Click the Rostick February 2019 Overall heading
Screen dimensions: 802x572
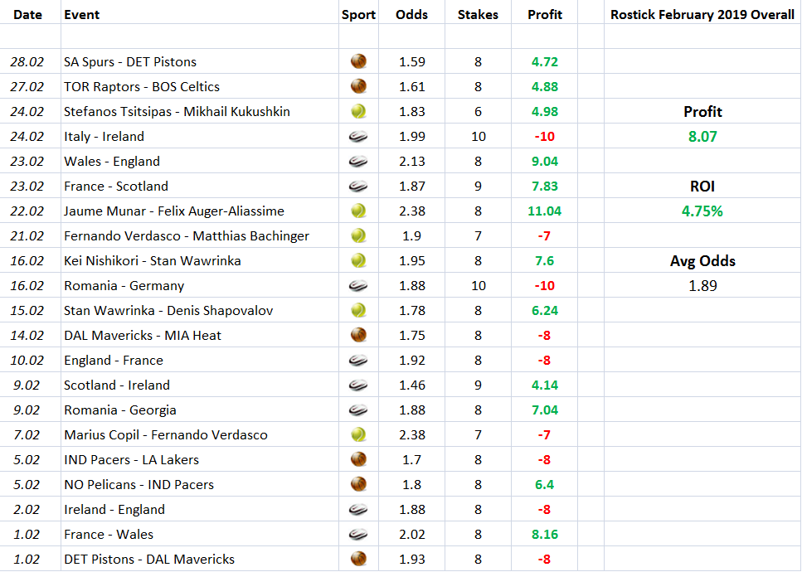click(x=702, y=14)
